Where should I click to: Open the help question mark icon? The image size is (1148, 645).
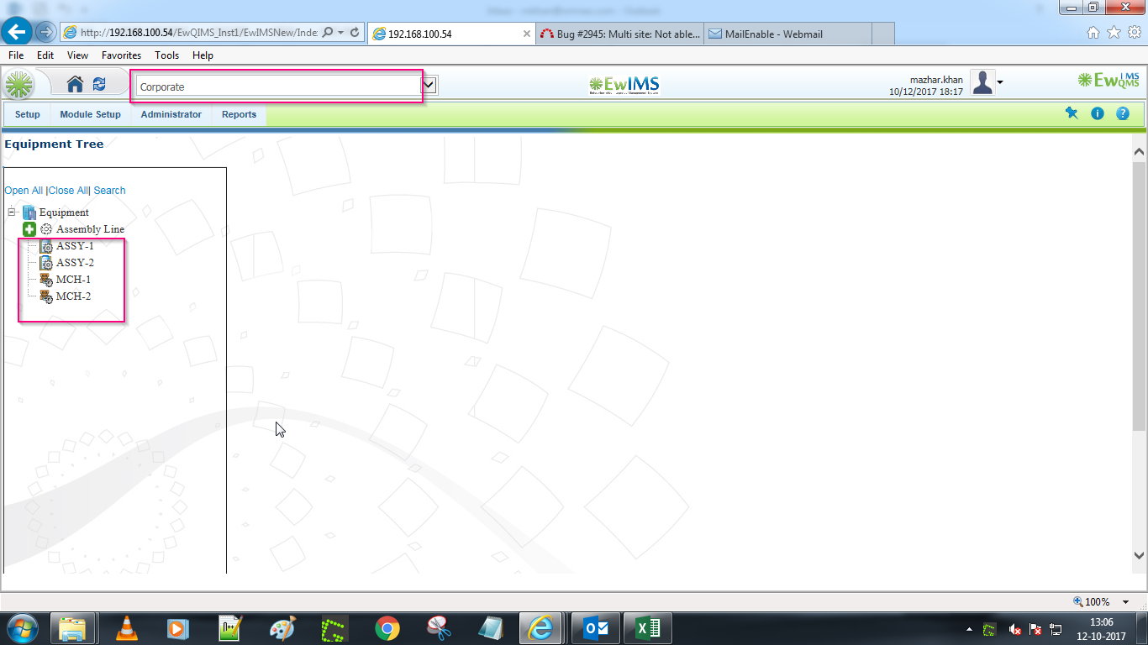1122,113
